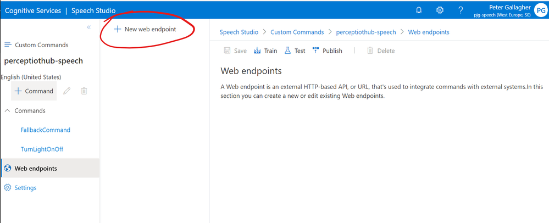Collapse the Commands tree section

8,110
